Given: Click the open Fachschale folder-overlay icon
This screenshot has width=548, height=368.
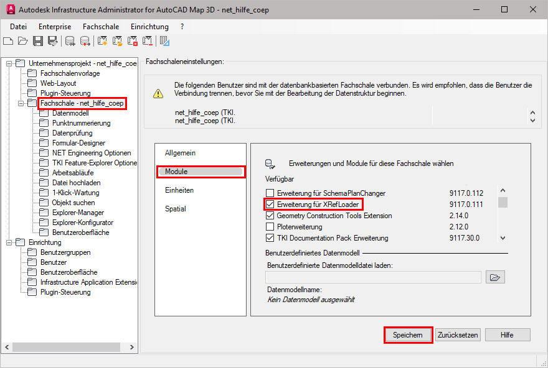Looking at the screenshot, I should [118, 41].
